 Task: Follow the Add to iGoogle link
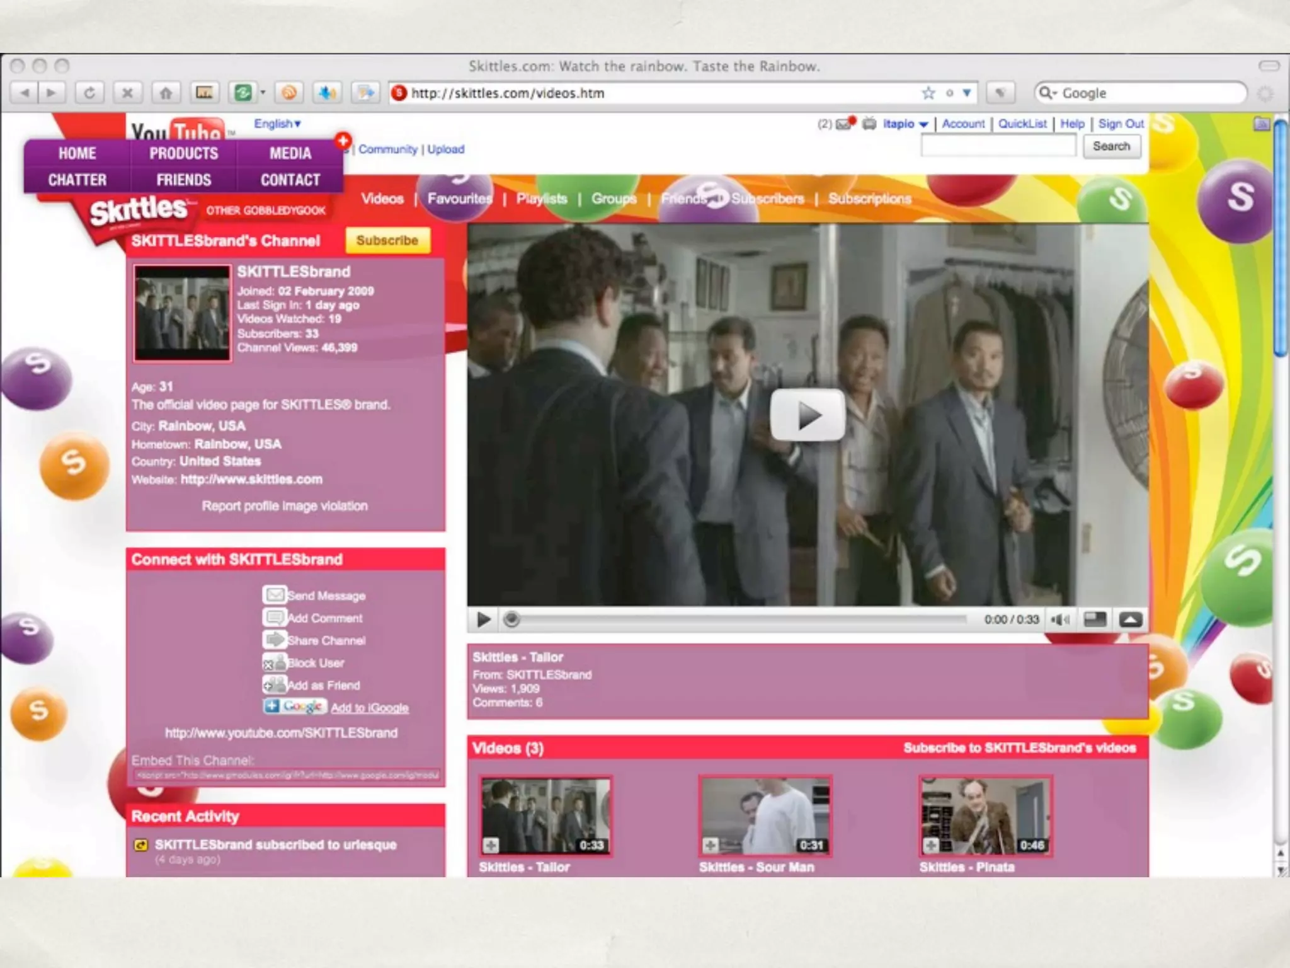[370, 708]
